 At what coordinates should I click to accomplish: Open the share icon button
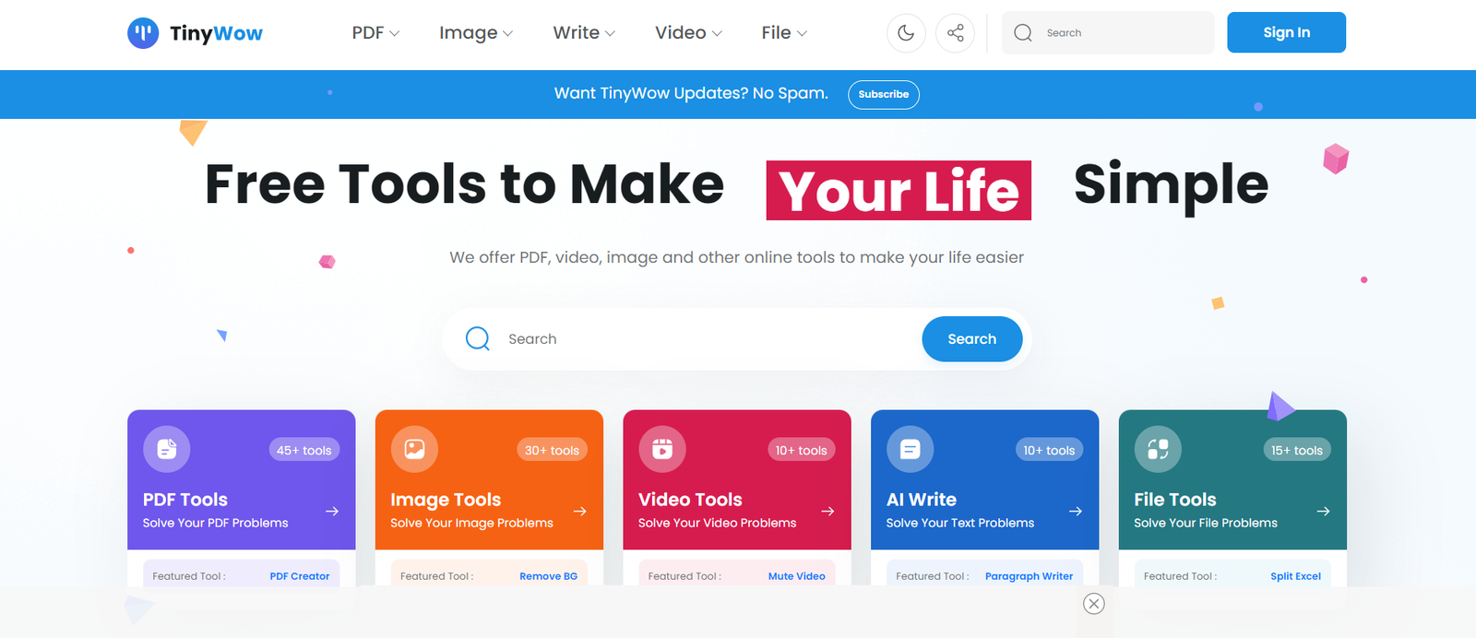tap(955, 33)
